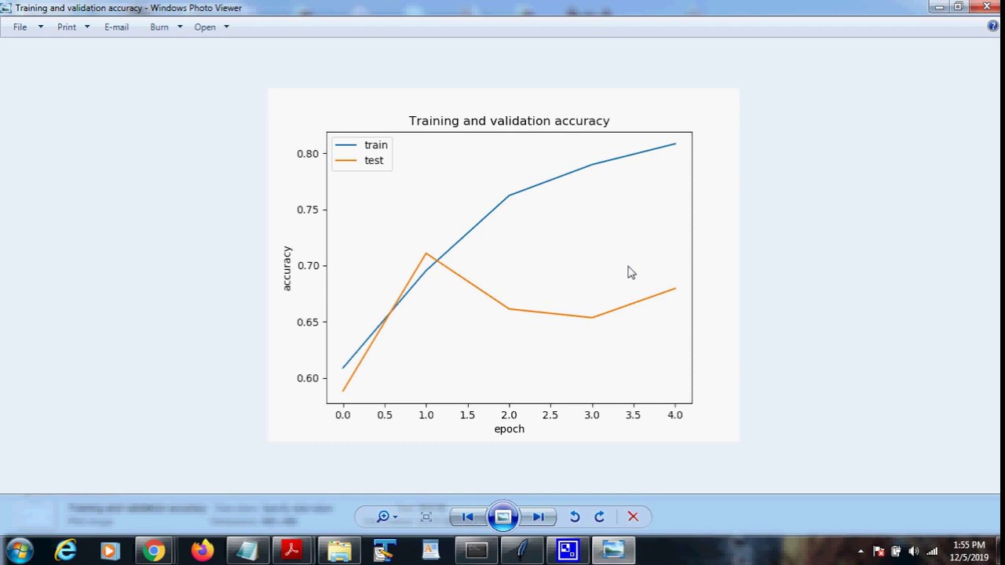1005x565 pixels.
Task: Open Google Chrome from taskbar
Action: pyautogui.click(x=155, y=550)
